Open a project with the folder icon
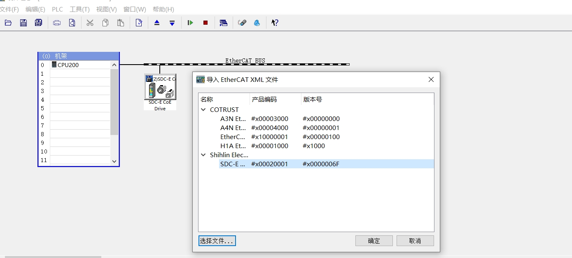 (8, 23)
